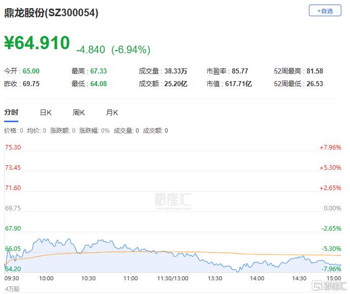This screenshot has width=350, height=294.
Task: Click the current price ¥64.910
Action: (x=37, y=43)
